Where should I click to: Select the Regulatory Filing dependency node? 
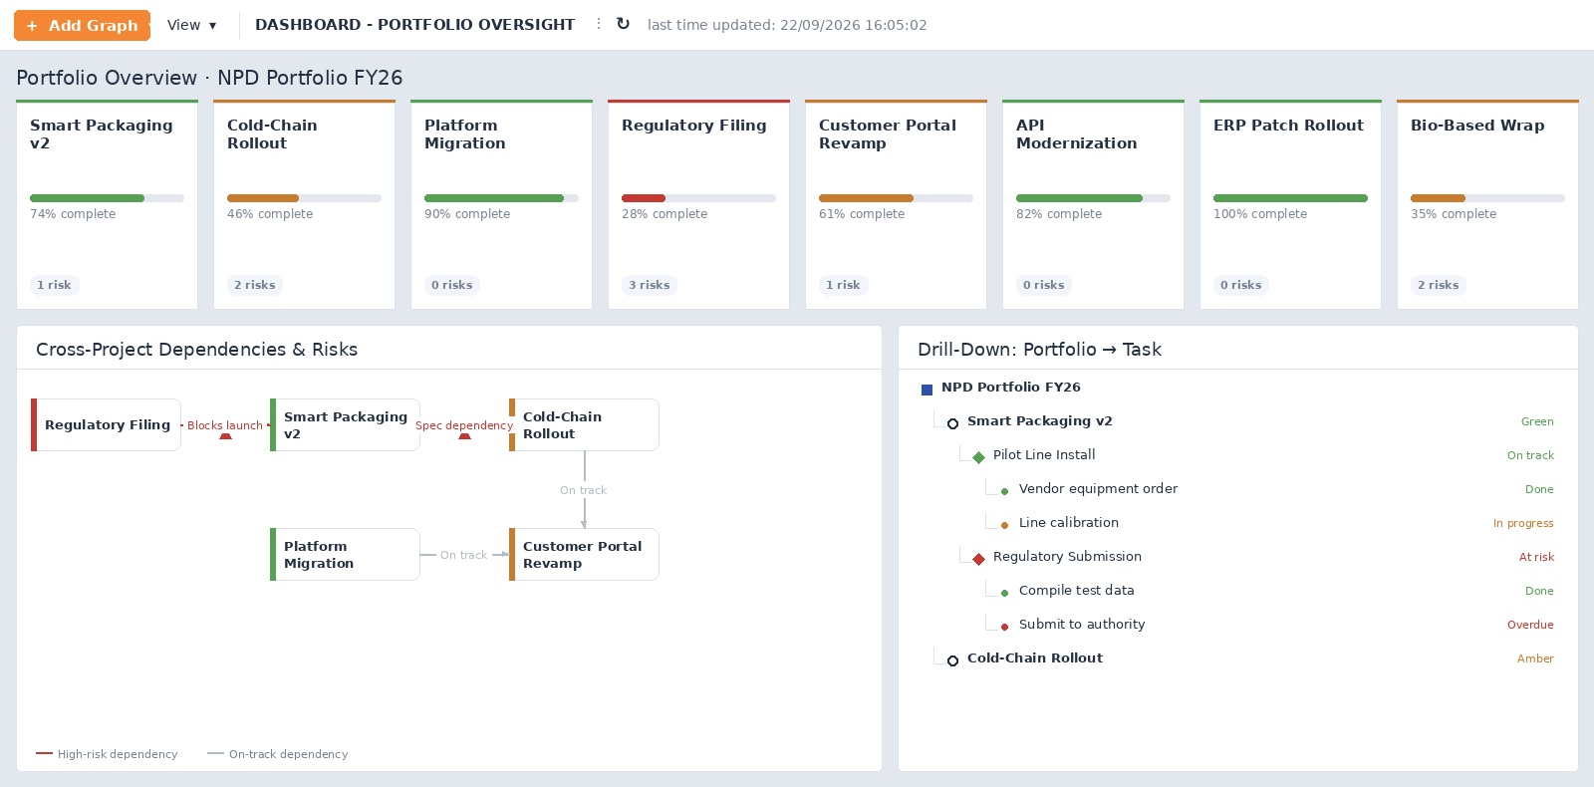pos(106,424)
